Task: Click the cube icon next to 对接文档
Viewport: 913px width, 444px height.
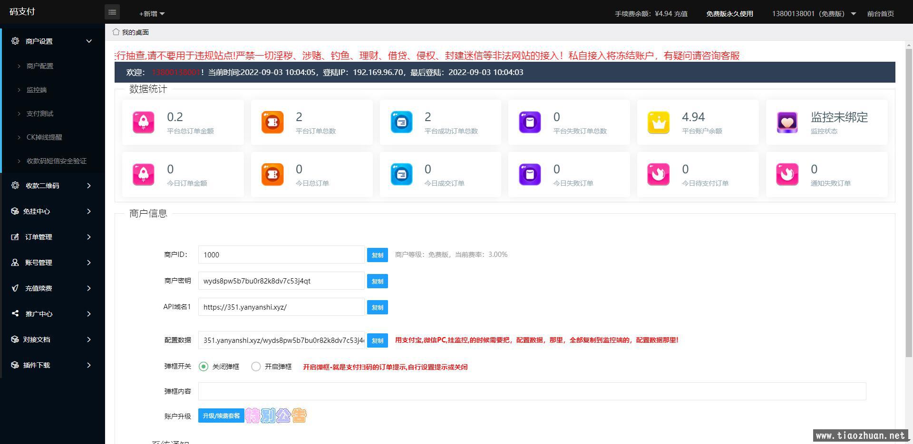Action: (15, 339)
